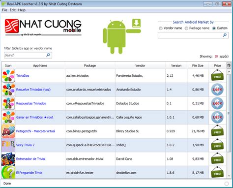Screen dimensions: 233x188
Task: Open the Edit menu
Action: pyautogui.click(x=13, y=10)
